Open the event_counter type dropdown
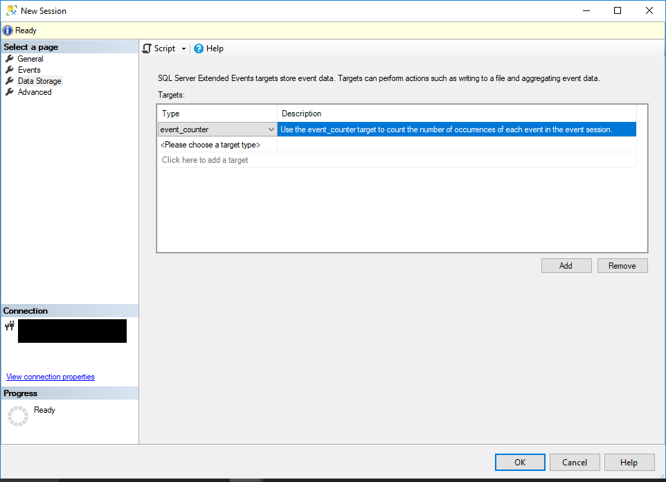Viewport: 666px width, 482px height. (x=271, y=129)
